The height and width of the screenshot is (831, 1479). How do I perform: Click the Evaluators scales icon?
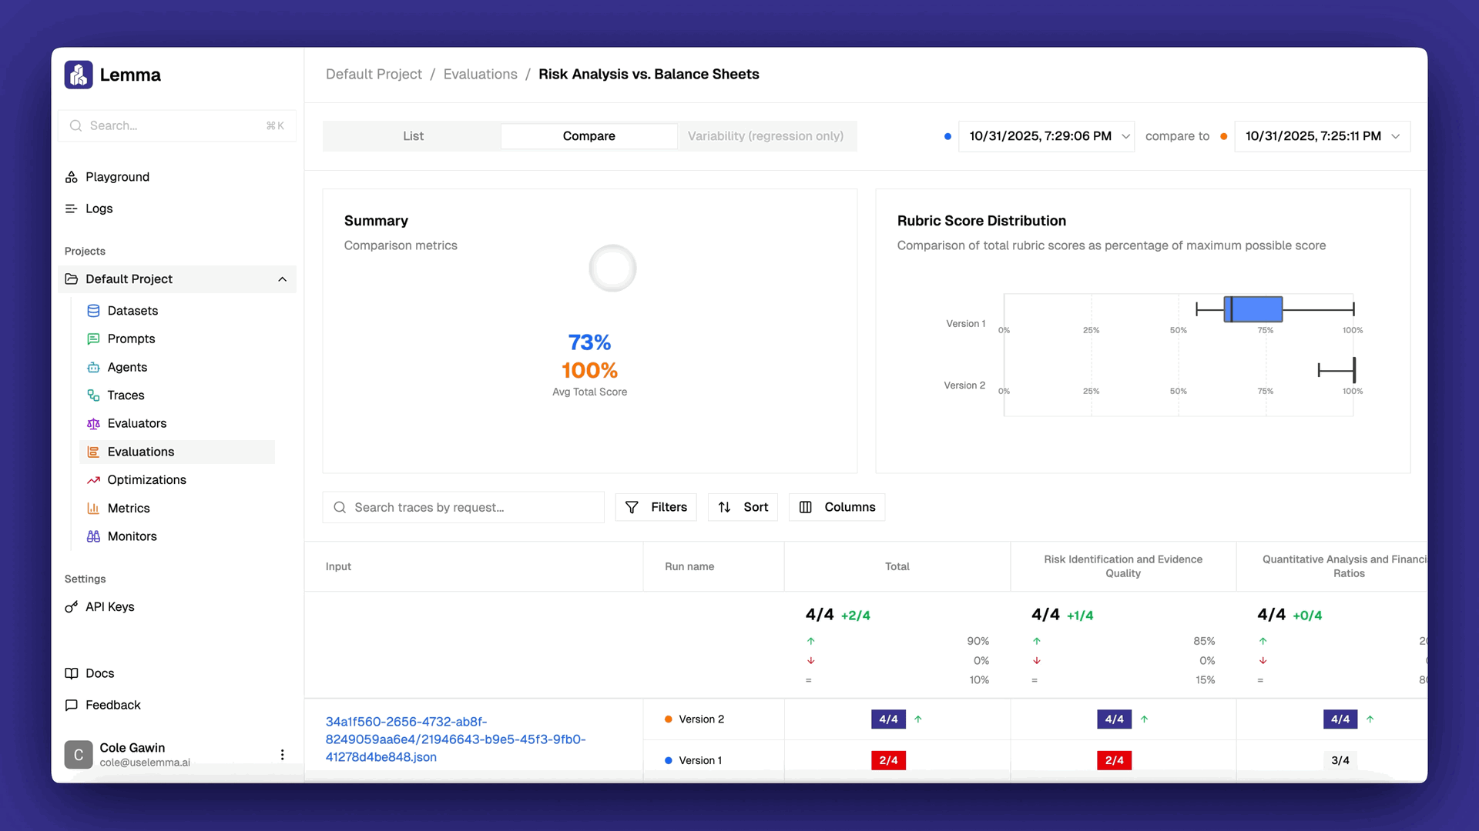(x=93, y=424)
